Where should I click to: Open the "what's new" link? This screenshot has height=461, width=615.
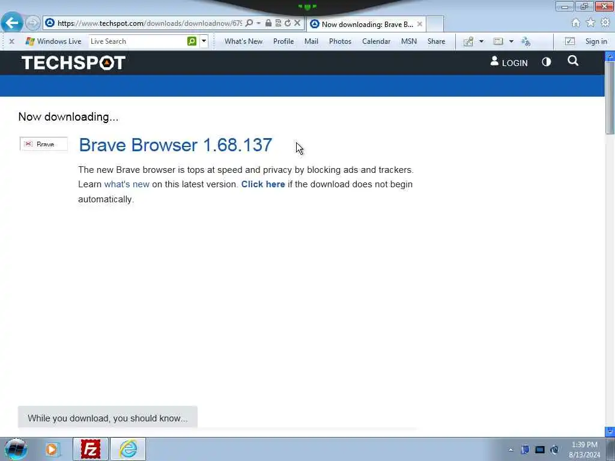[127, 184]
